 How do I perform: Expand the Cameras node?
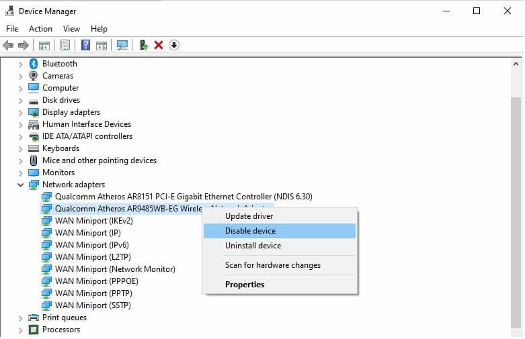[20, 77]
